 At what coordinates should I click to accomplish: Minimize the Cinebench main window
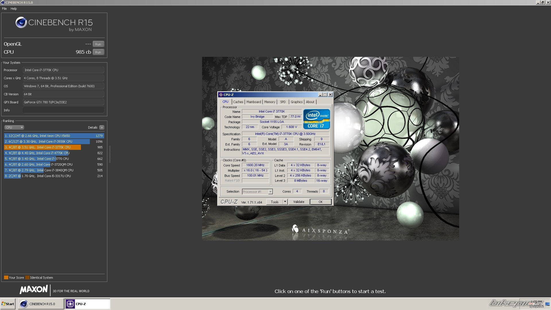point(538,3)
